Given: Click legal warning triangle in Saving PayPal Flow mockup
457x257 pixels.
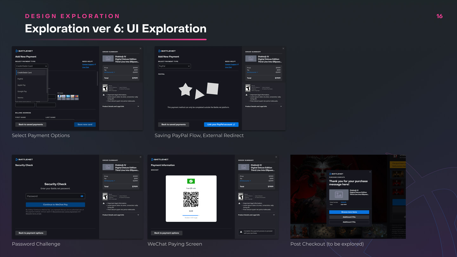Looking at the screenshot, I should [247, 95].
